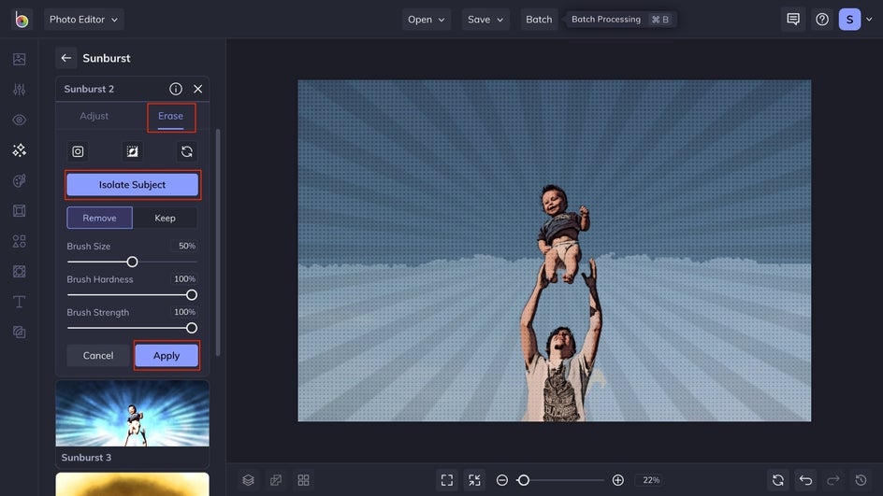This screenshot has height=496, width=883.
Task: Redo the last action
Action: (833, 480)
